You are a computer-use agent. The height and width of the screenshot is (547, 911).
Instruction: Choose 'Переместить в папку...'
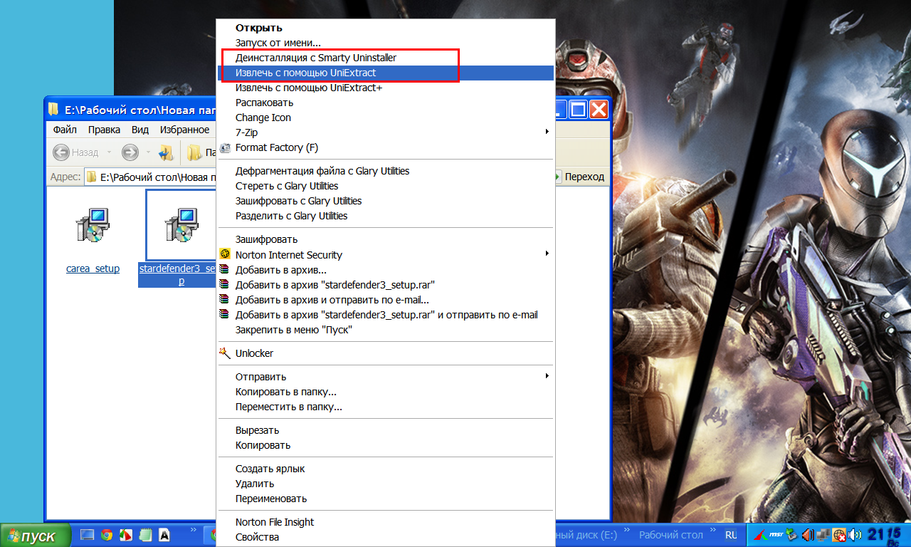point(385,407)
